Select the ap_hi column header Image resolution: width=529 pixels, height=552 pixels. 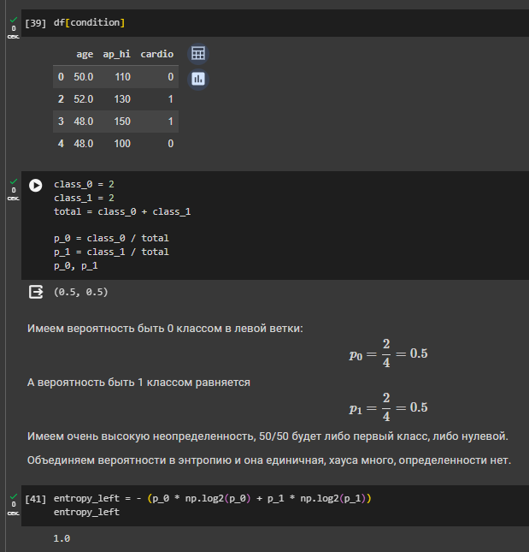click(x=116, y=54)
